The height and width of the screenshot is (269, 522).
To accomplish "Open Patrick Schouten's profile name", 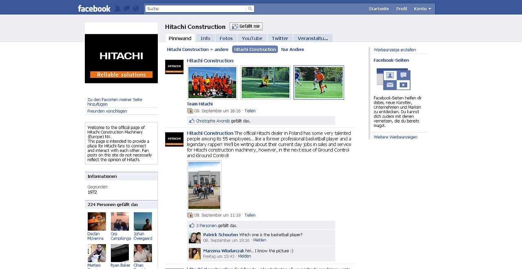I will (x=221, y=235).
